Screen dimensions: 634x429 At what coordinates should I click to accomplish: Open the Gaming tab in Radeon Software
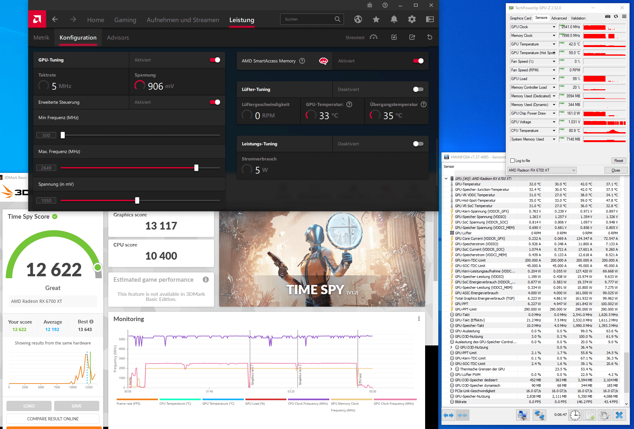125,20
